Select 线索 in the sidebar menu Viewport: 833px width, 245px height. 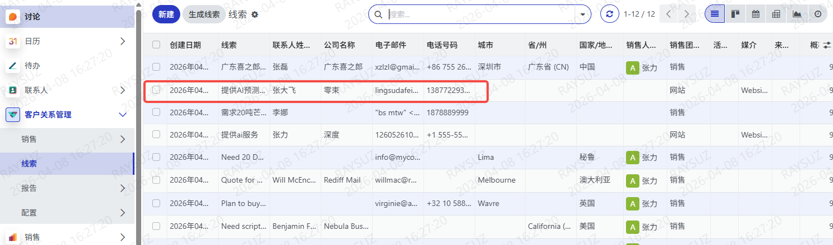67,164
